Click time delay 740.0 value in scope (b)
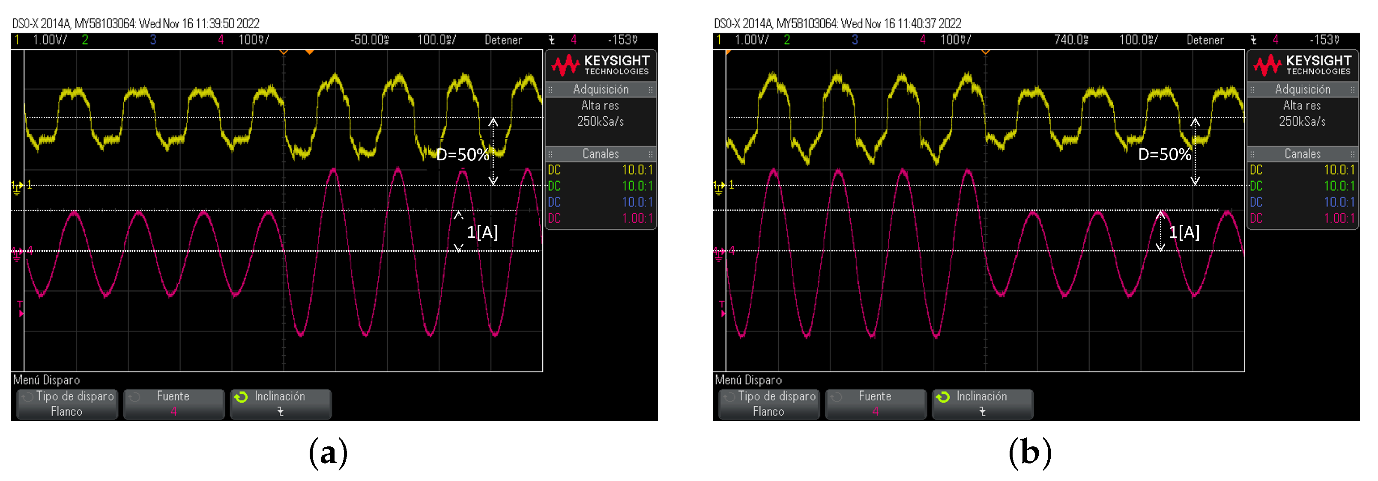This screenshot has height=481, width=1378. click(1071, 40)
